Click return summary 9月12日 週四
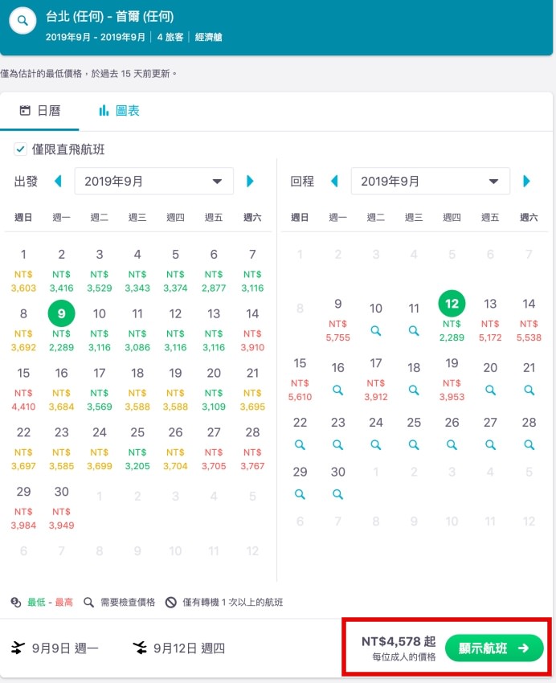This screenshot has width=556, height=683. [x=179, y=648]
